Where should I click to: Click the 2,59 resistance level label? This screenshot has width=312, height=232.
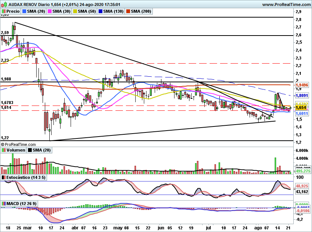click(5, 33)
